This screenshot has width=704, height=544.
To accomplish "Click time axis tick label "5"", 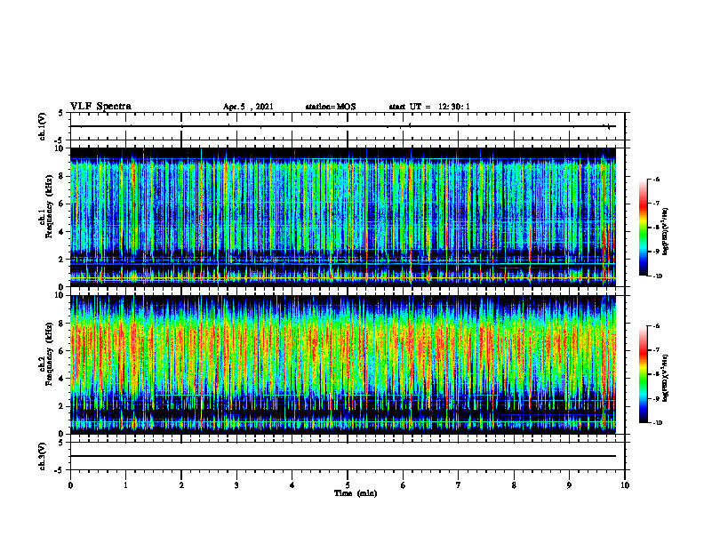I will point(348,485).
